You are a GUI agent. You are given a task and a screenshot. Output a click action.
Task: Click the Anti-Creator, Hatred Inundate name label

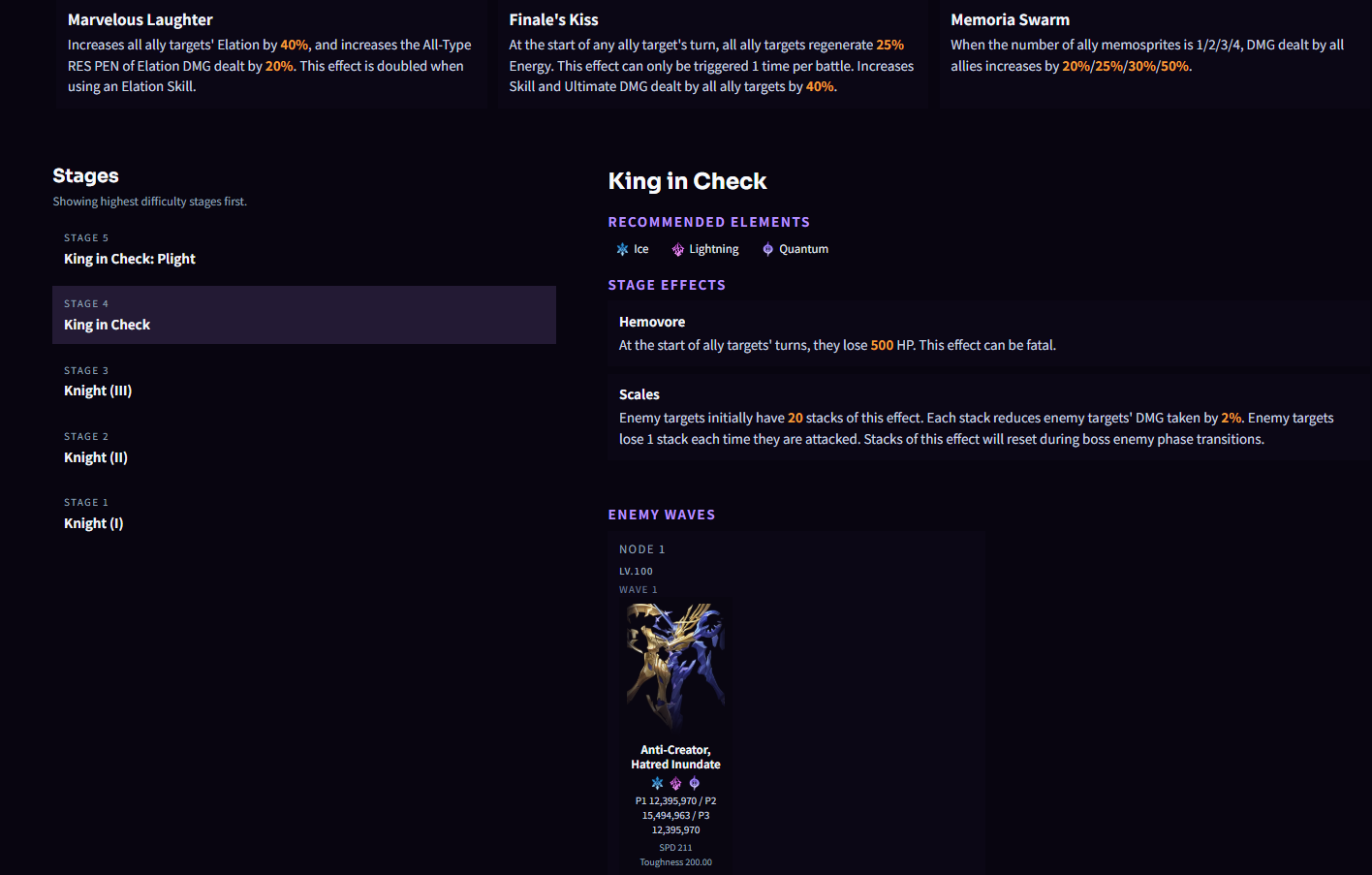[x=675, y=757]
